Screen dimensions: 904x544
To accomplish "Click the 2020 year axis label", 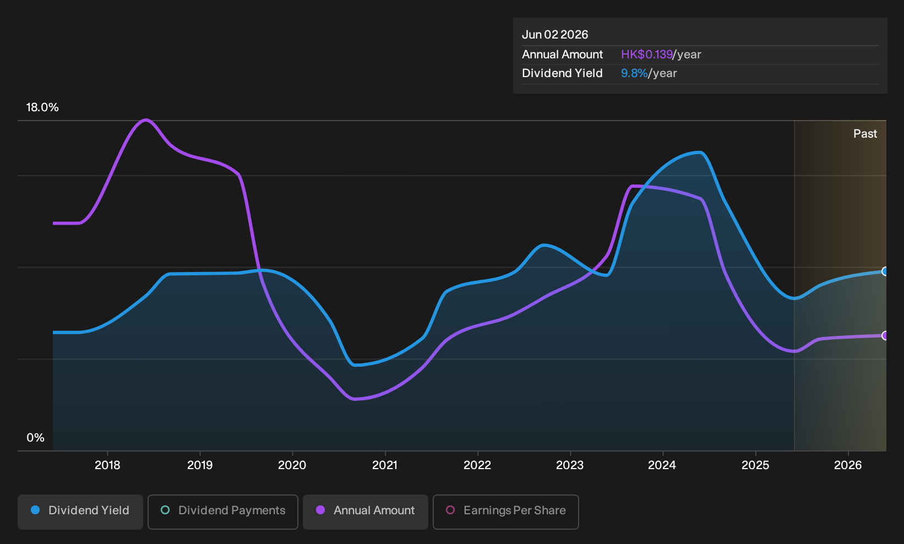I will (292, 465).
